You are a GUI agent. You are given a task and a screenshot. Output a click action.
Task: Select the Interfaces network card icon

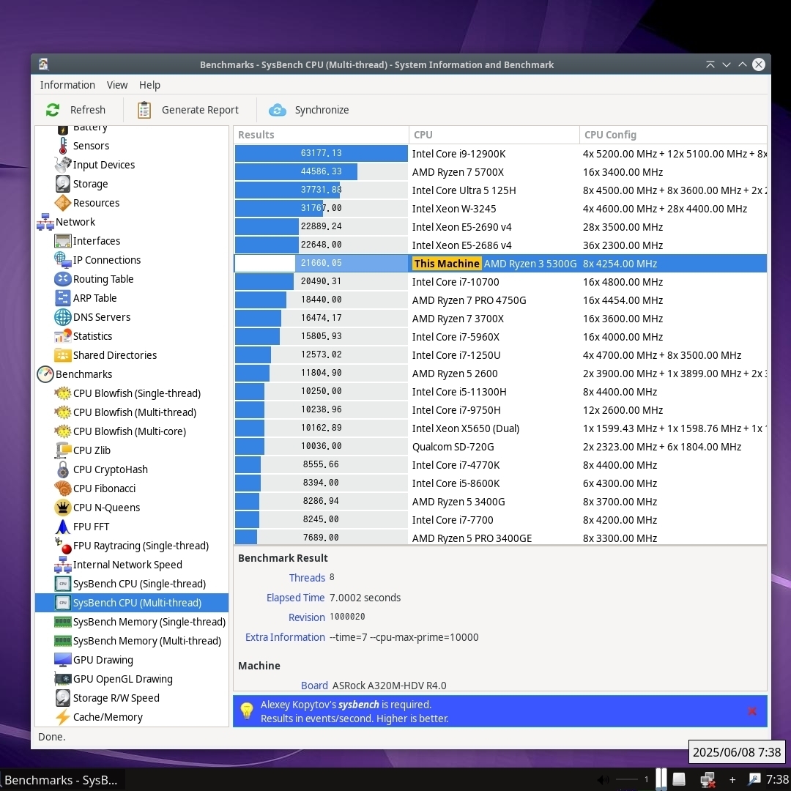tap(62, 241)
